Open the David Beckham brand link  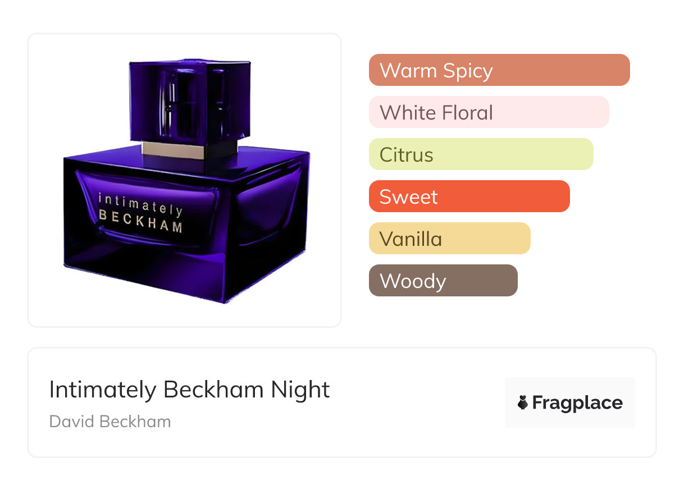[x=110, y=422]
